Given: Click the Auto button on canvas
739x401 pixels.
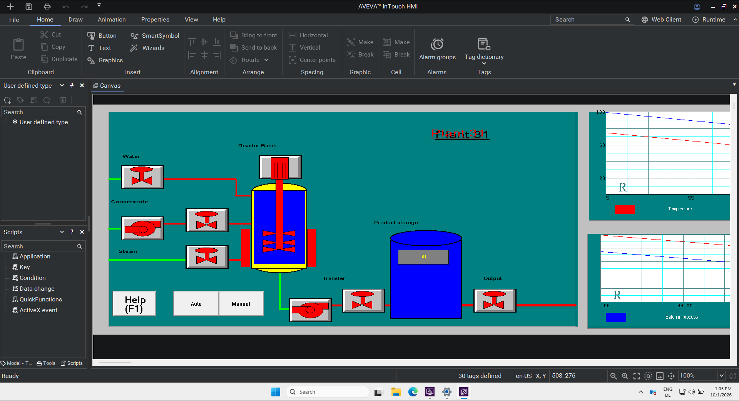Looking at the screenshot, I should 196,304.
